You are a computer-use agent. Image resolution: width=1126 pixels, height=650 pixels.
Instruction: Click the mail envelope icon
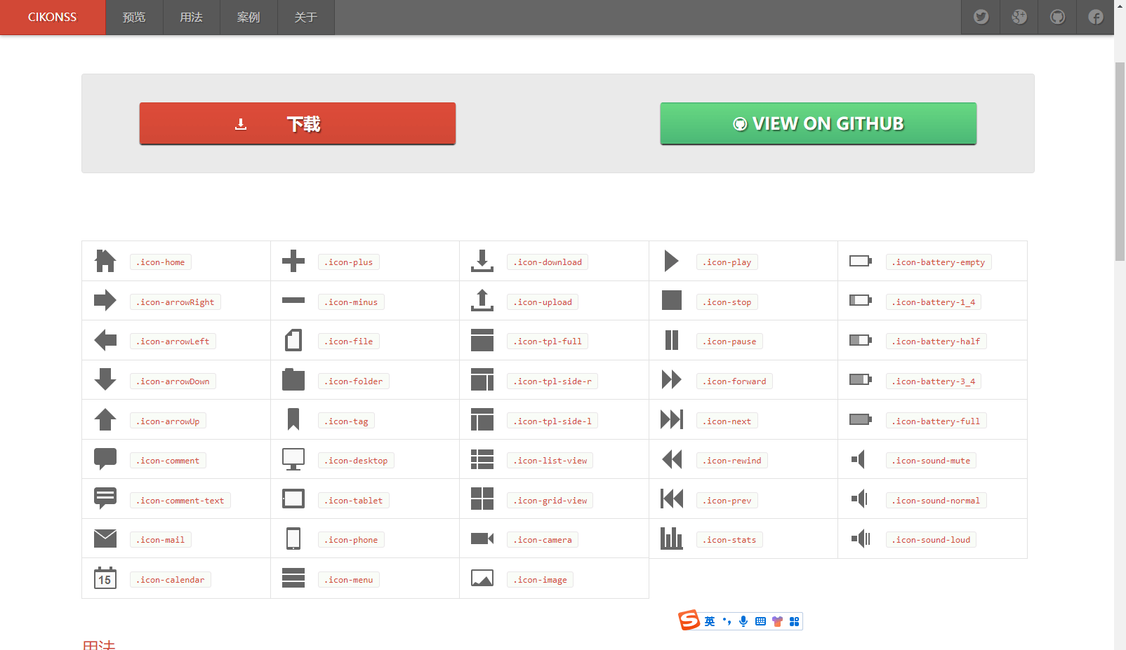(x=105, y=539)
